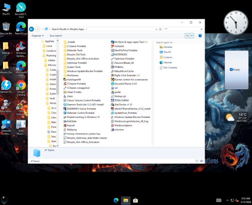Open Vista Shortcut desktop icon

click(21, 127)
